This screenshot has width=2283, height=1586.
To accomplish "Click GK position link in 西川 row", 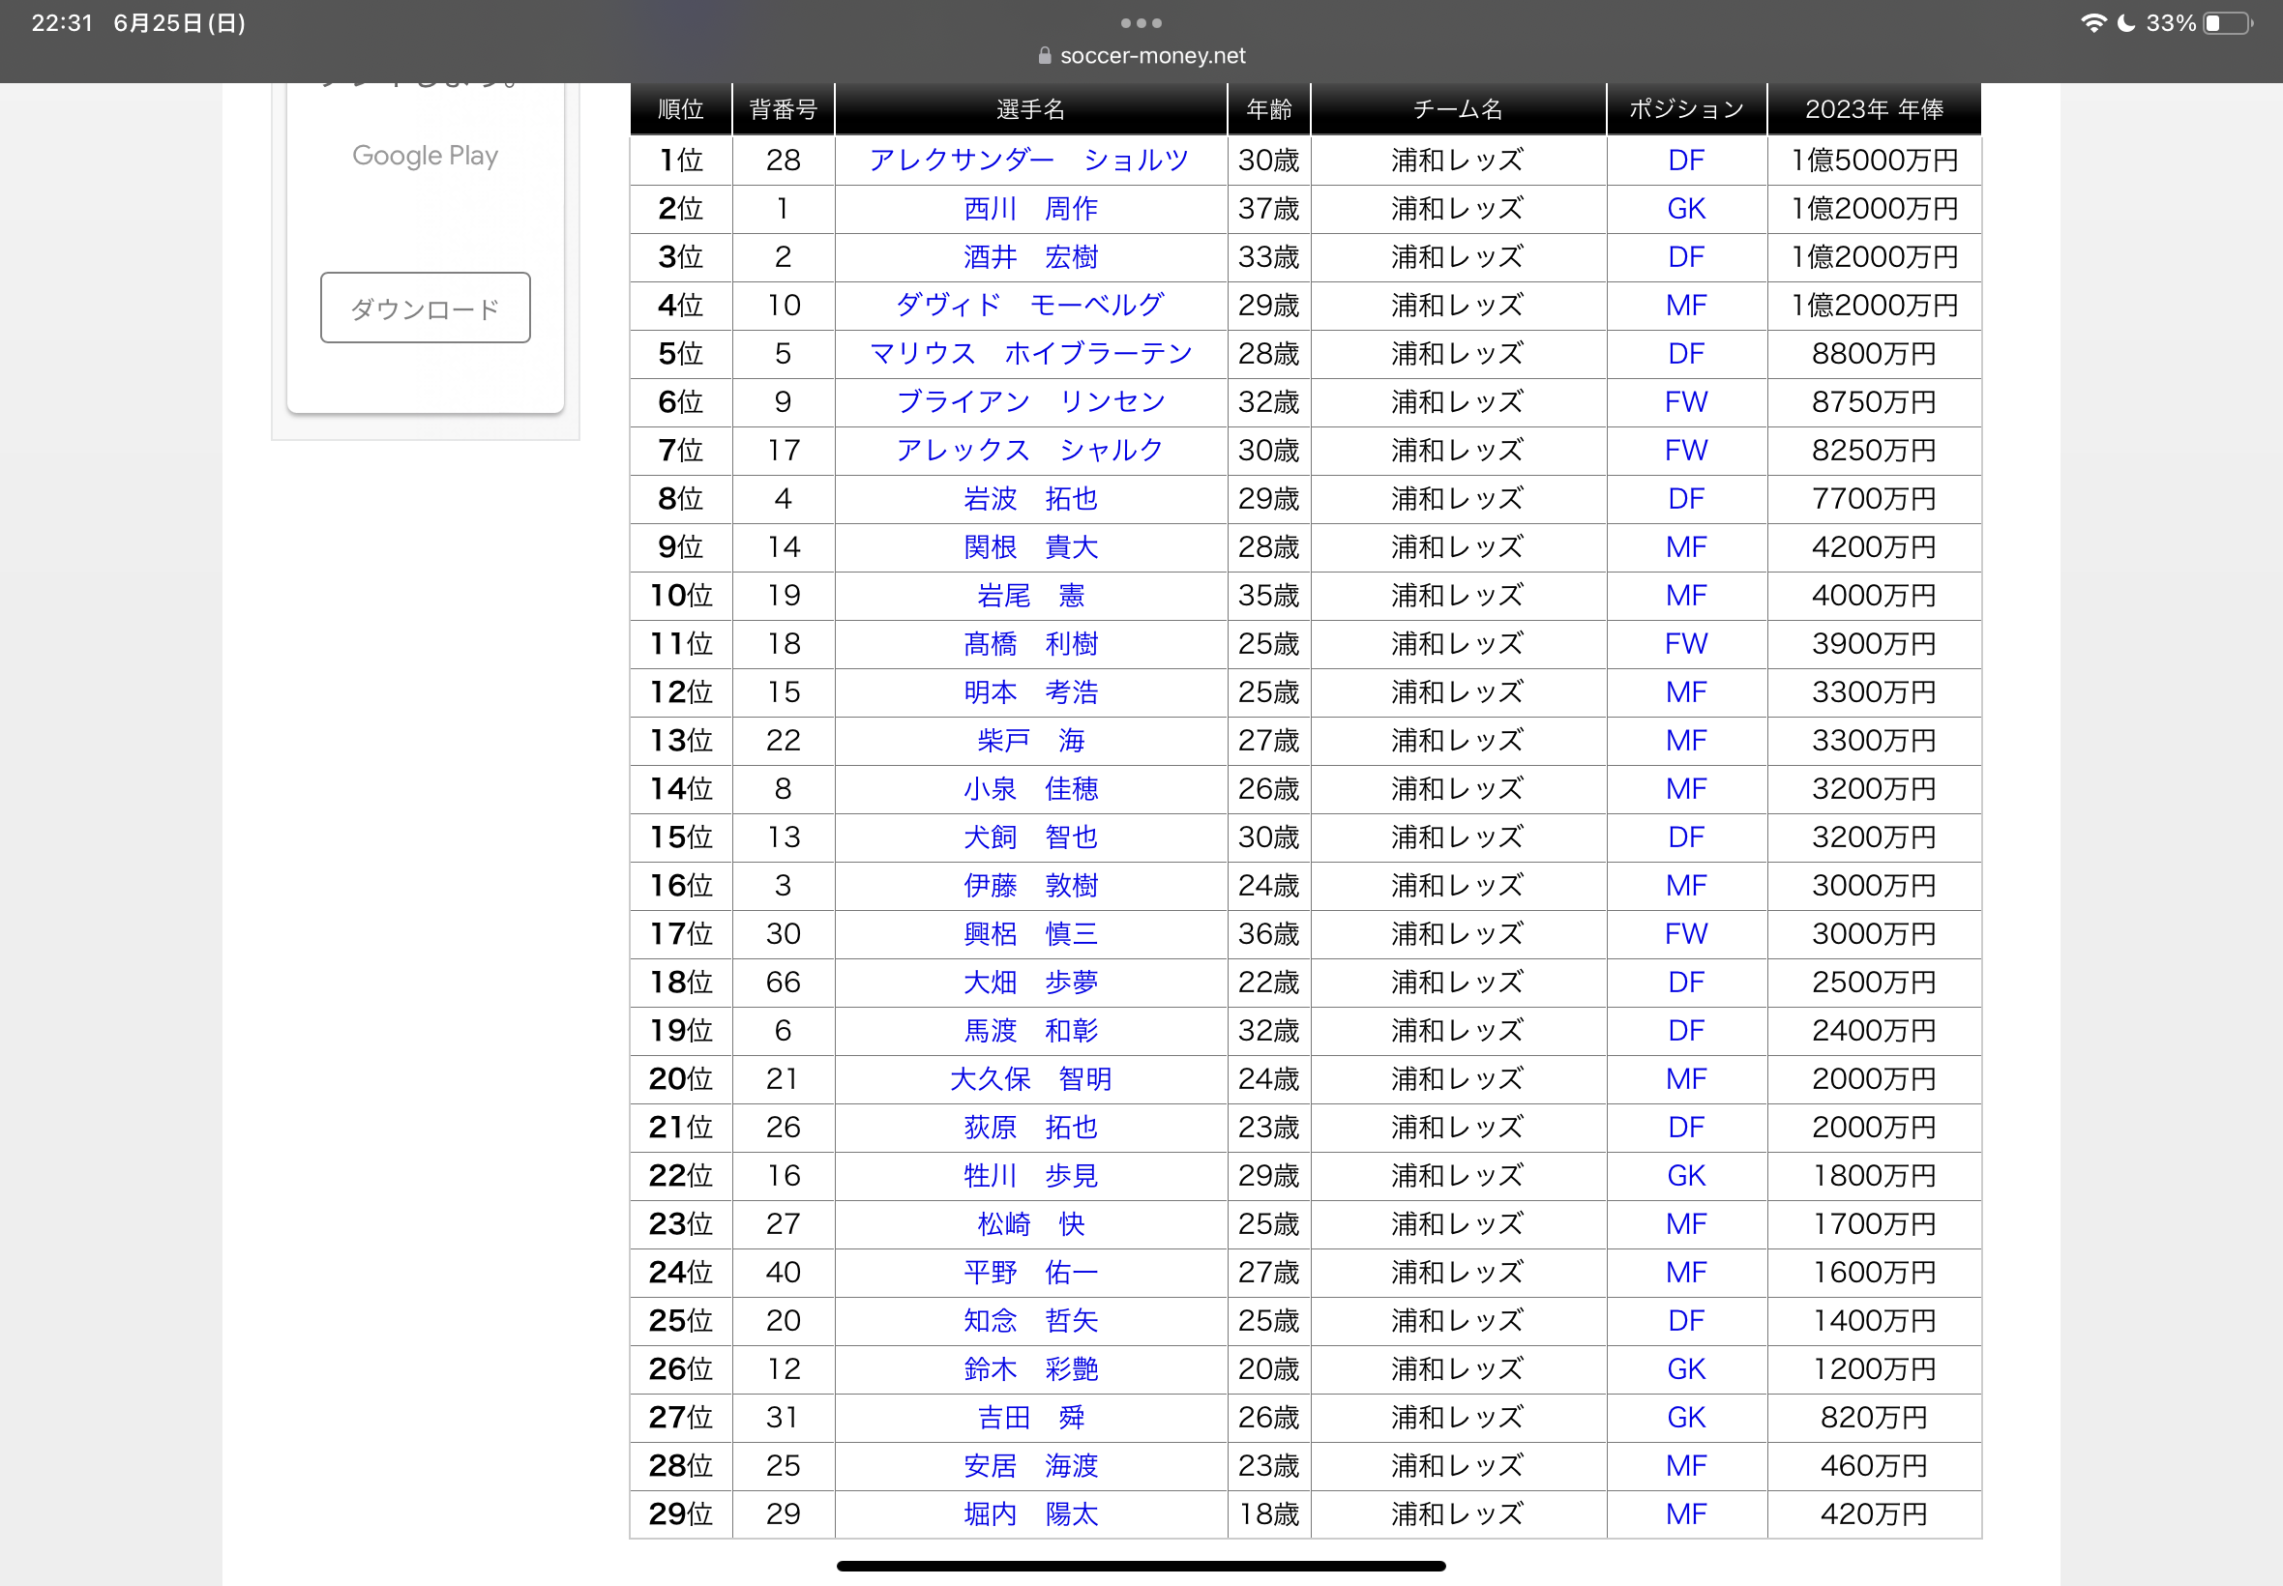I will coord(1686,209).
